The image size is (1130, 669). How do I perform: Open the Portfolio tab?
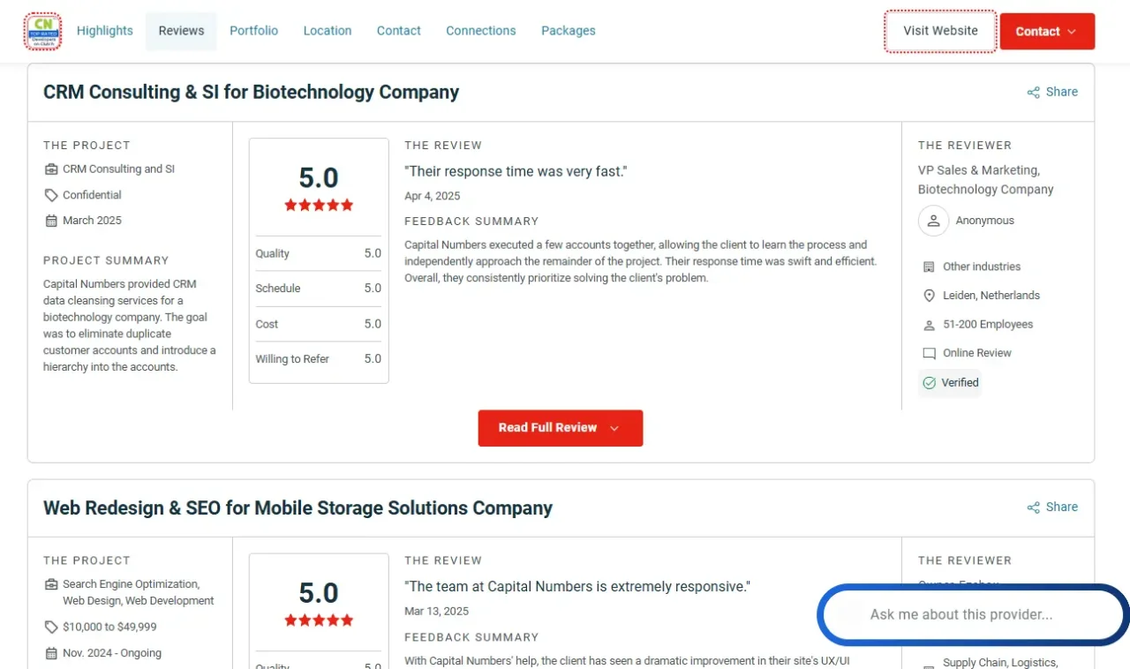click(x=253, y=31)
